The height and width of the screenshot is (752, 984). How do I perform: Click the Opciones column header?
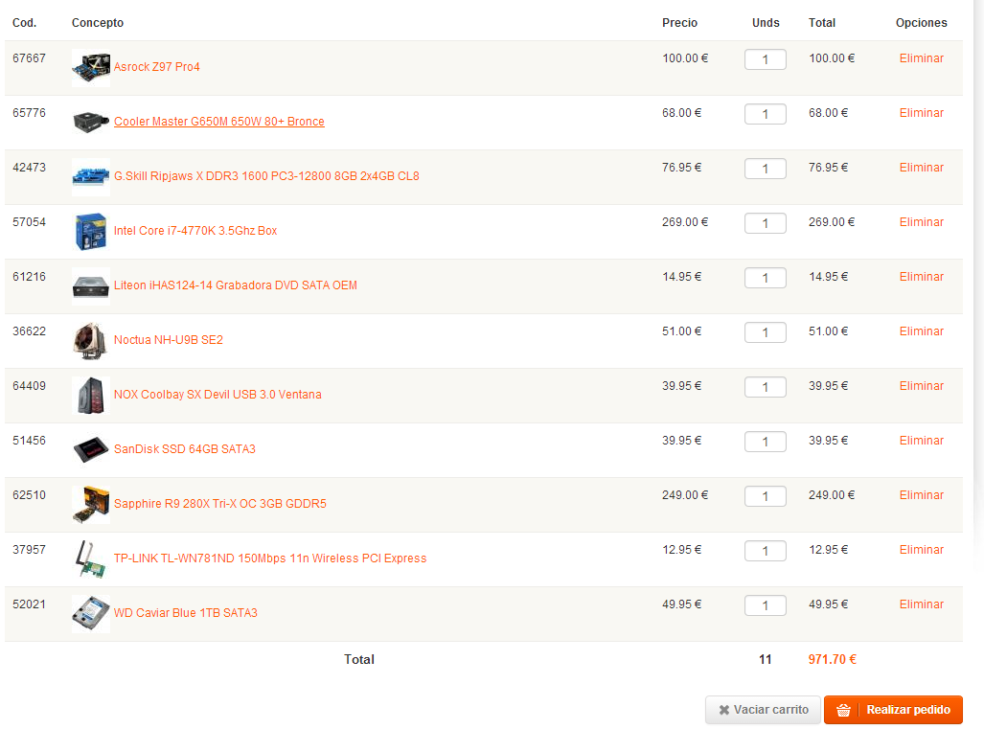pos(922,23)
